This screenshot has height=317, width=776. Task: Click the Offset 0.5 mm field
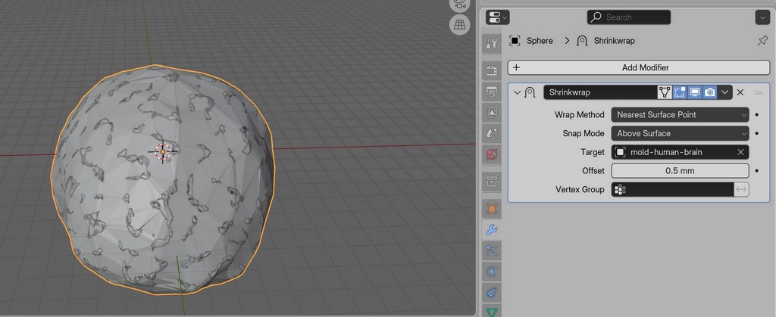coord(680,171)
